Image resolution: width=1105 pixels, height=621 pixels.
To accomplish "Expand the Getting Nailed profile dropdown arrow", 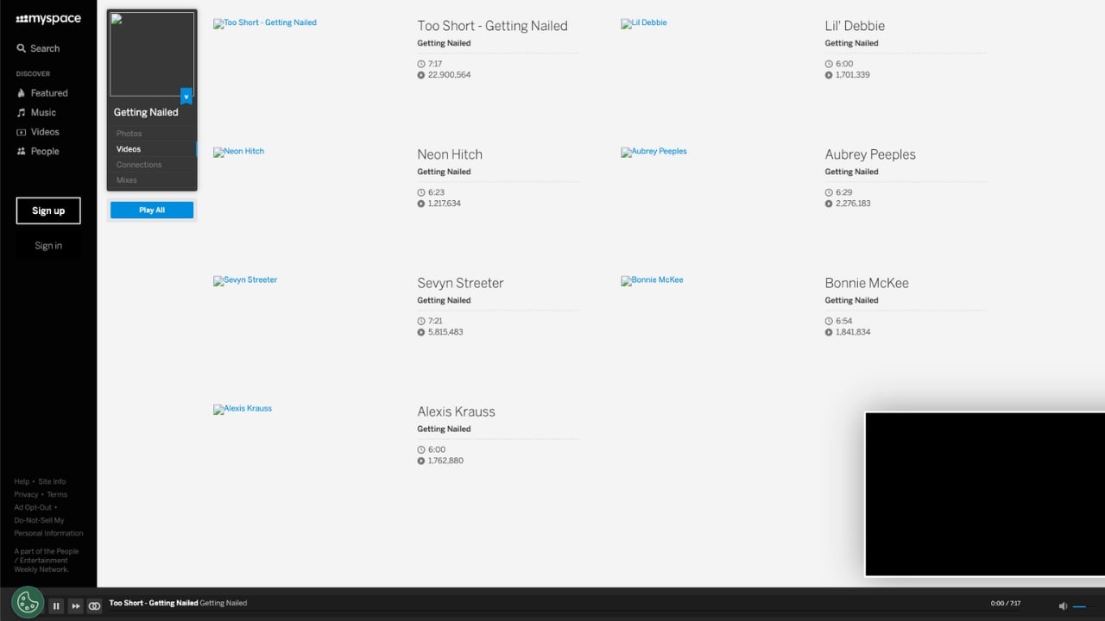I will (x=186, y=97).
